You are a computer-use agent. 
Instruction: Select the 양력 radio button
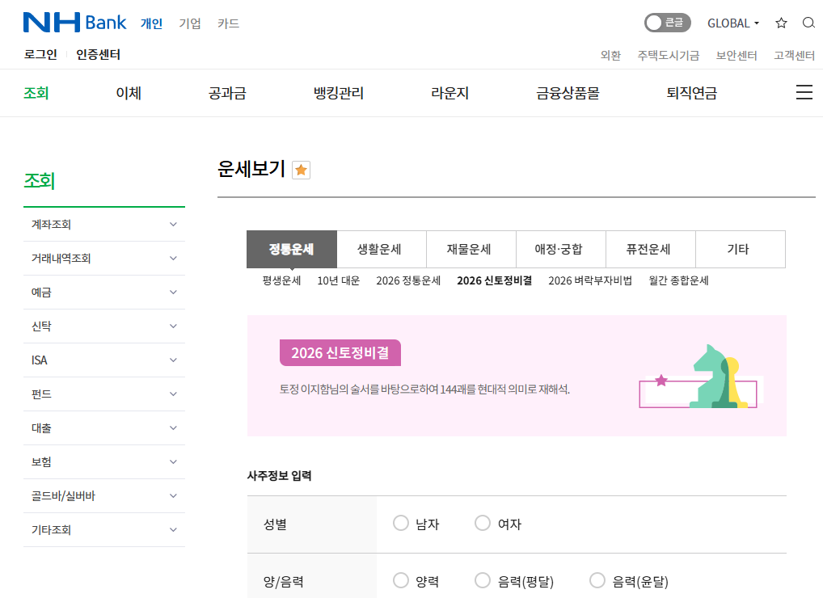tap(401, 579)
